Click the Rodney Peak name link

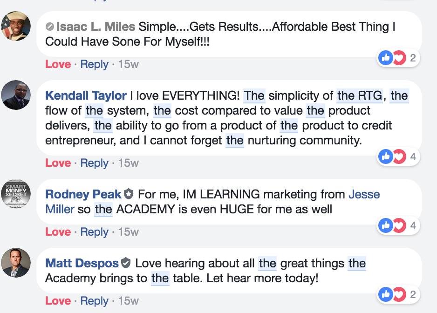[x=83, y=194]
